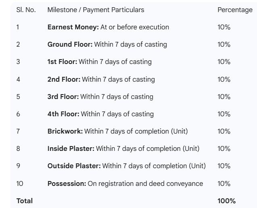Click the 10% value in Possession row
This screenshot has width=257, height=208.
pyautogui.click(x=224, y=183)
